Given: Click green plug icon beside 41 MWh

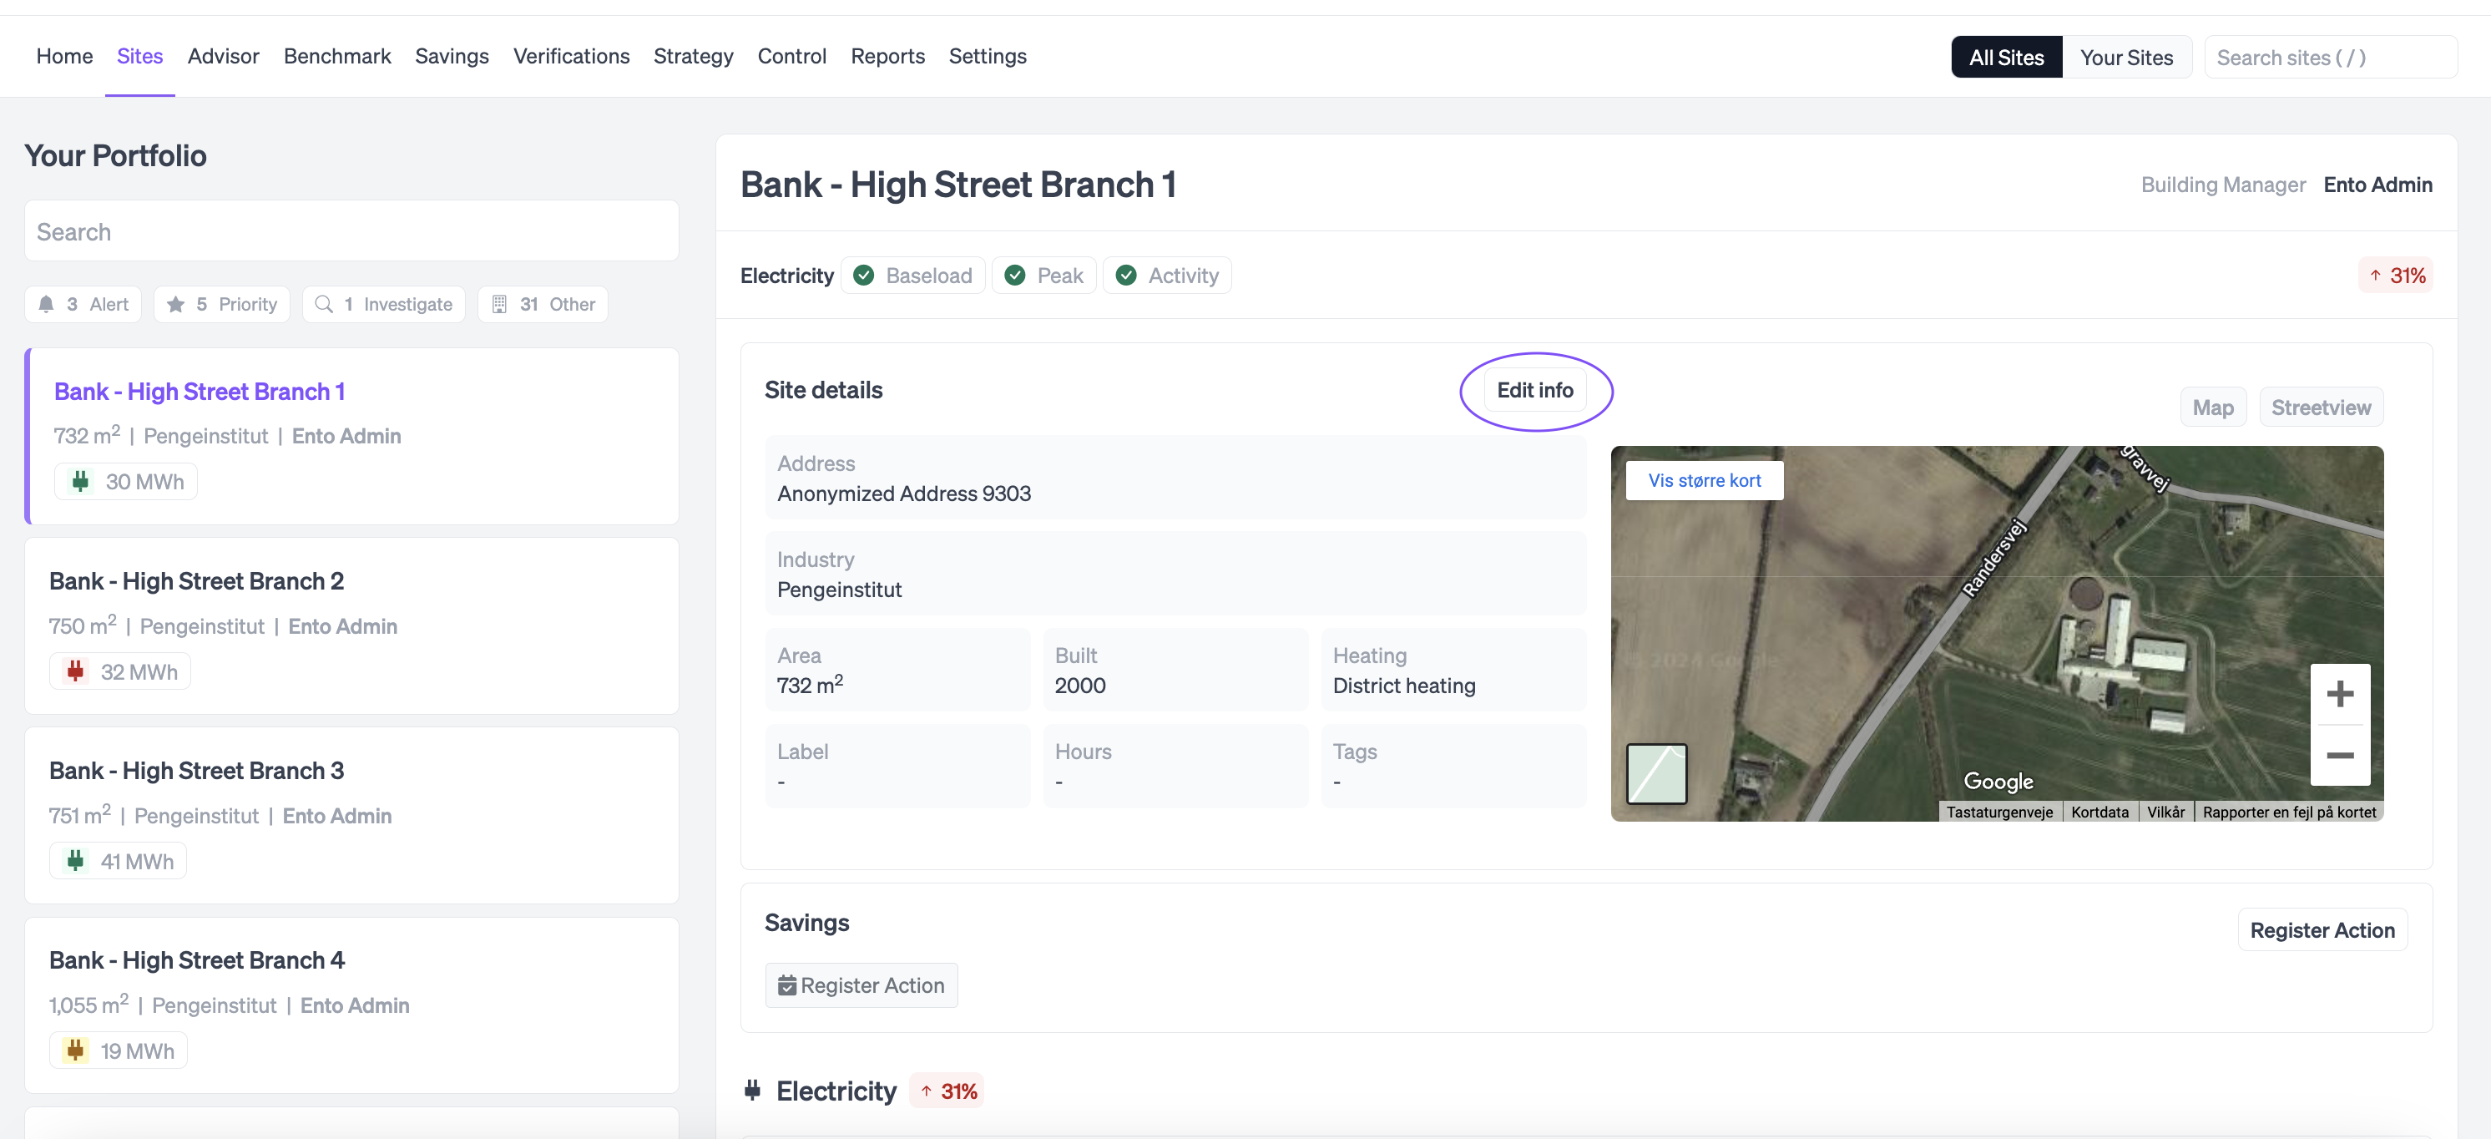Looking at the screenshot, I should tap(75, 861).
